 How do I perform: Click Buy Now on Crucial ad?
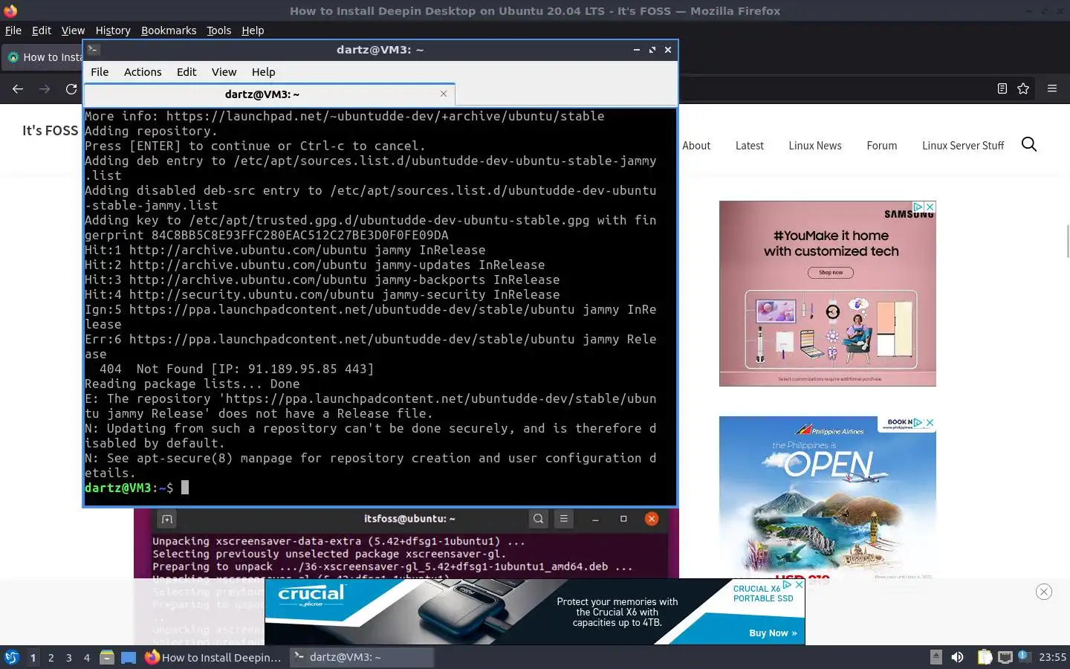point(773,633)
